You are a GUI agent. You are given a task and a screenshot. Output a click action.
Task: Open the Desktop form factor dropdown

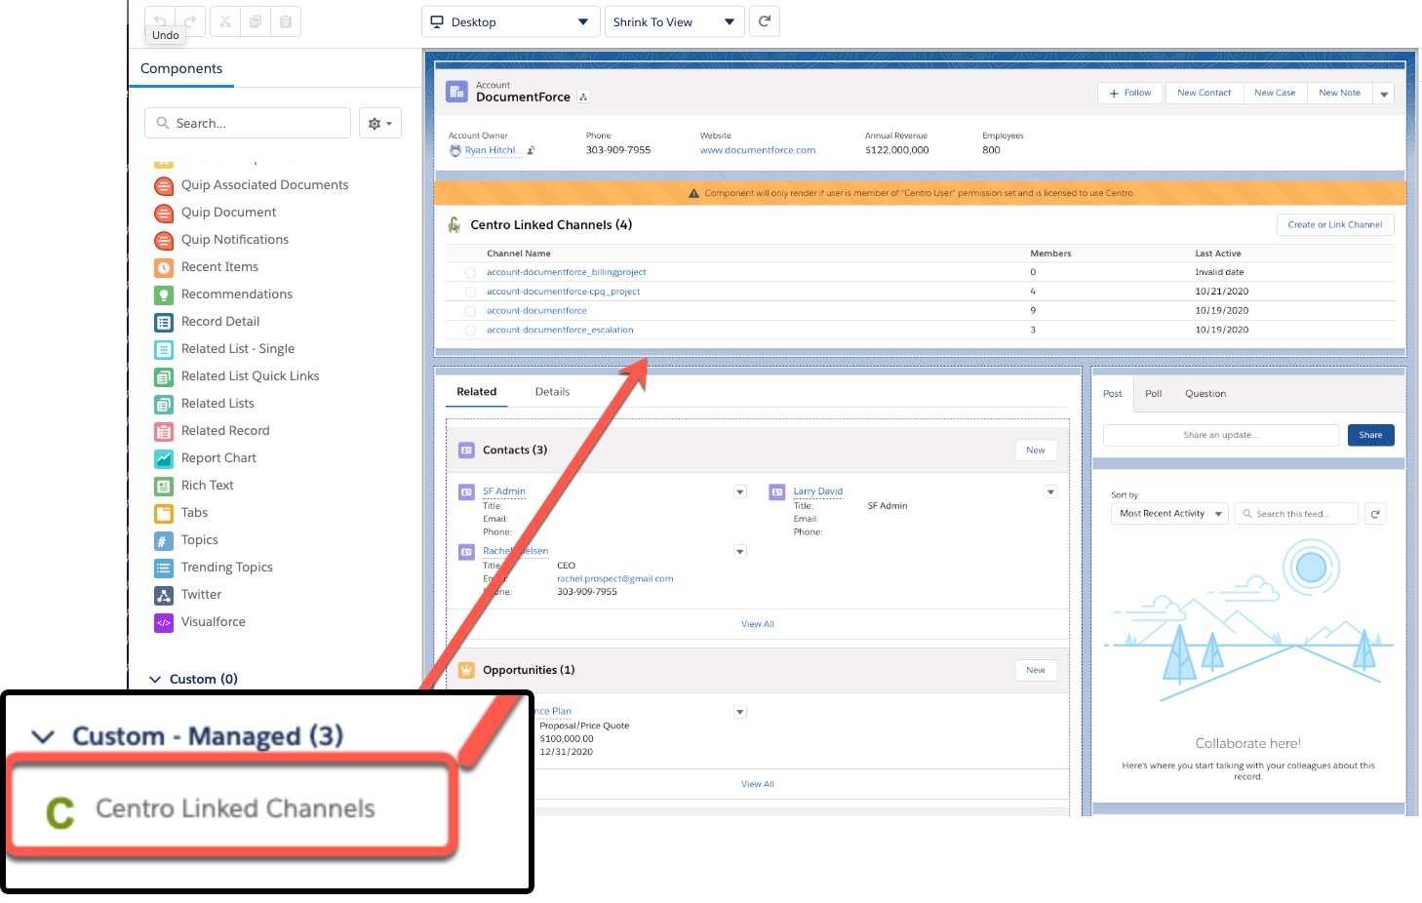tap(510, 21)
